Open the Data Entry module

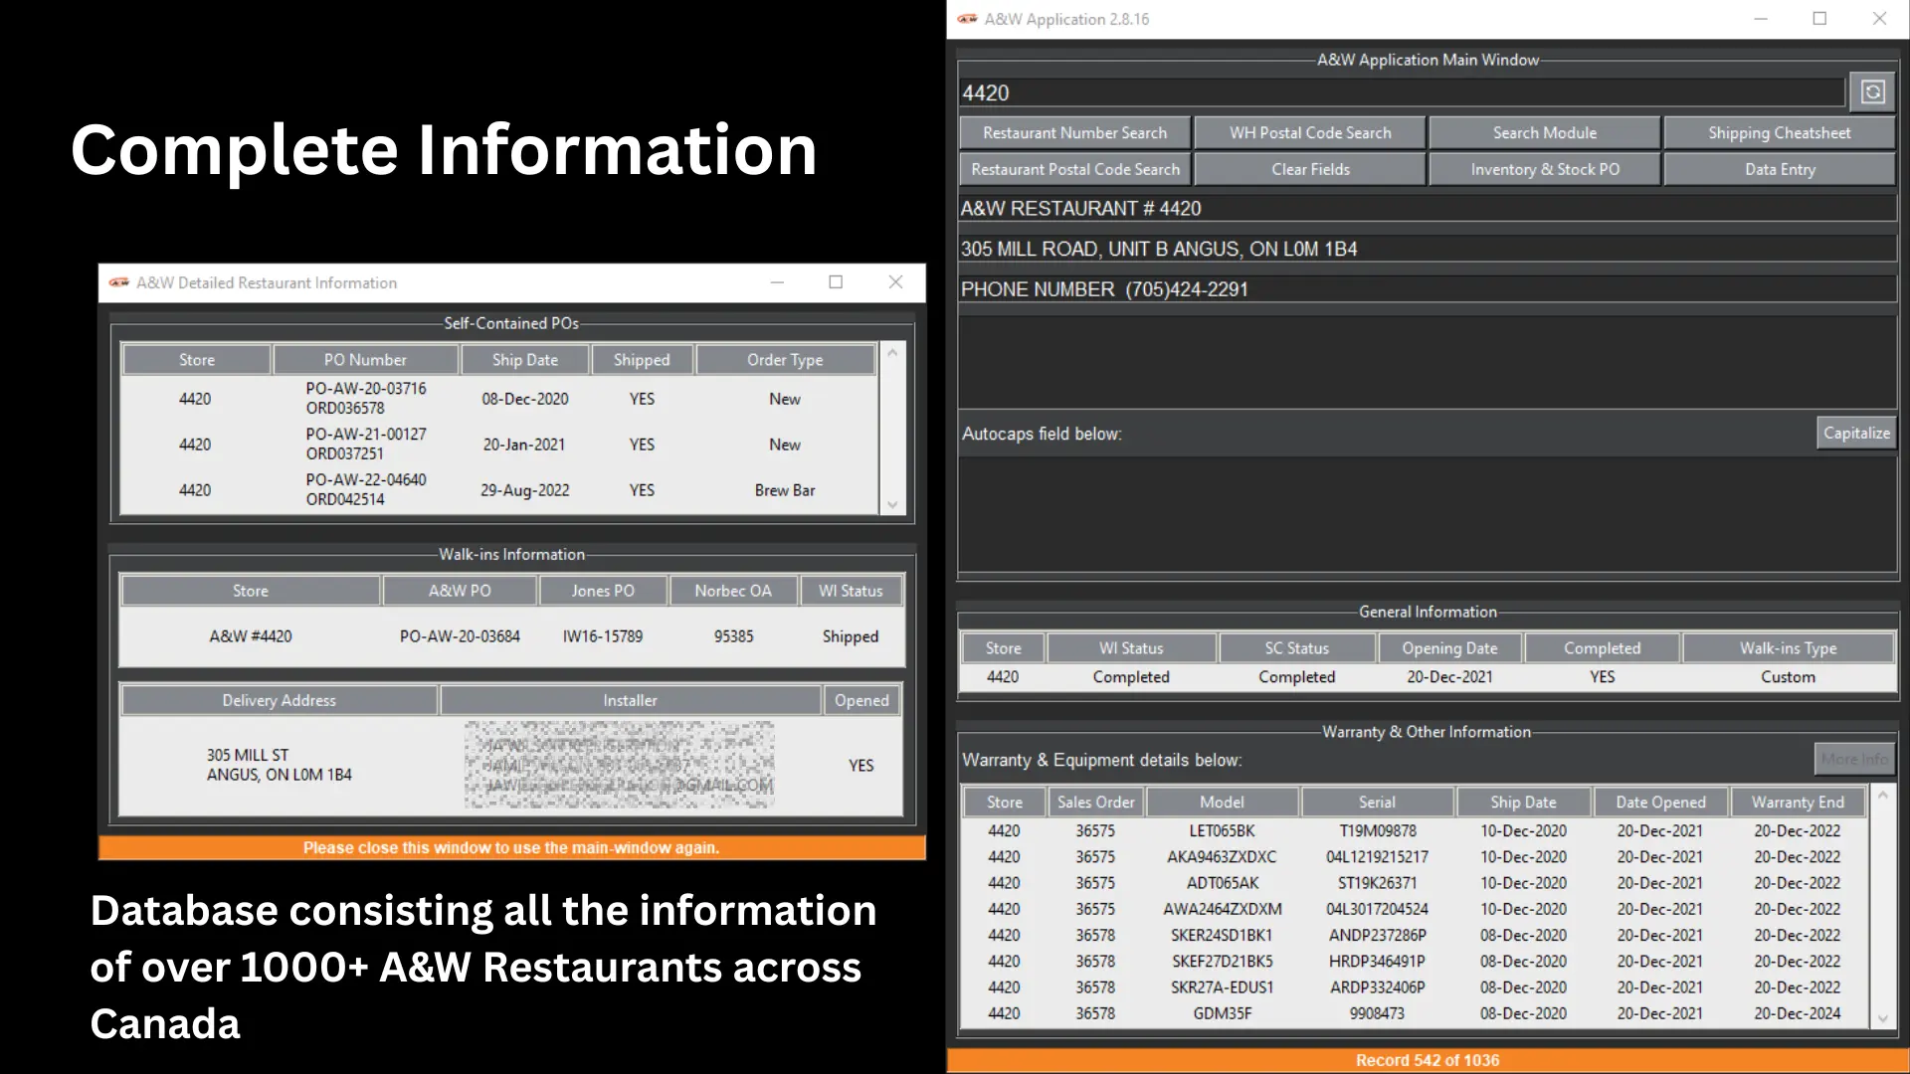(x=1780, y=168)
